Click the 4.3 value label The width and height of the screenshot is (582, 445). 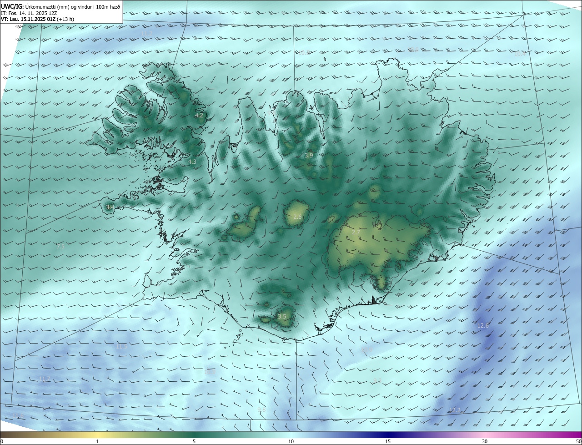point(192,162)
